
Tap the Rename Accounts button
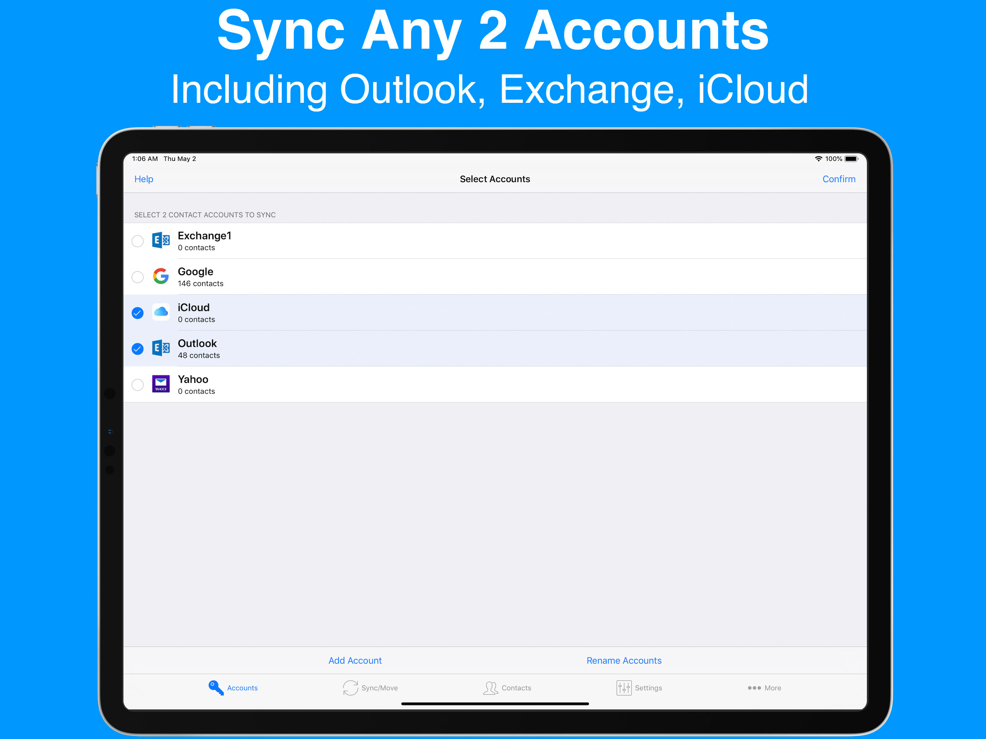coord(624,661)
